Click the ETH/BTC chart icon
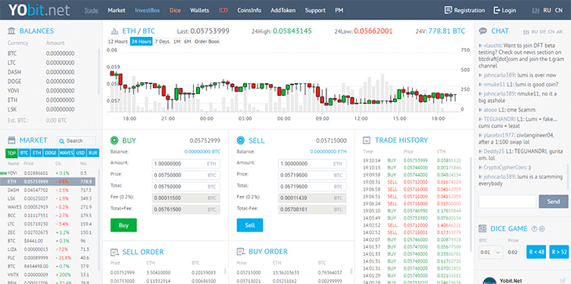The width and height of the screenshot is (571, 284). click(x=115, y=31)
